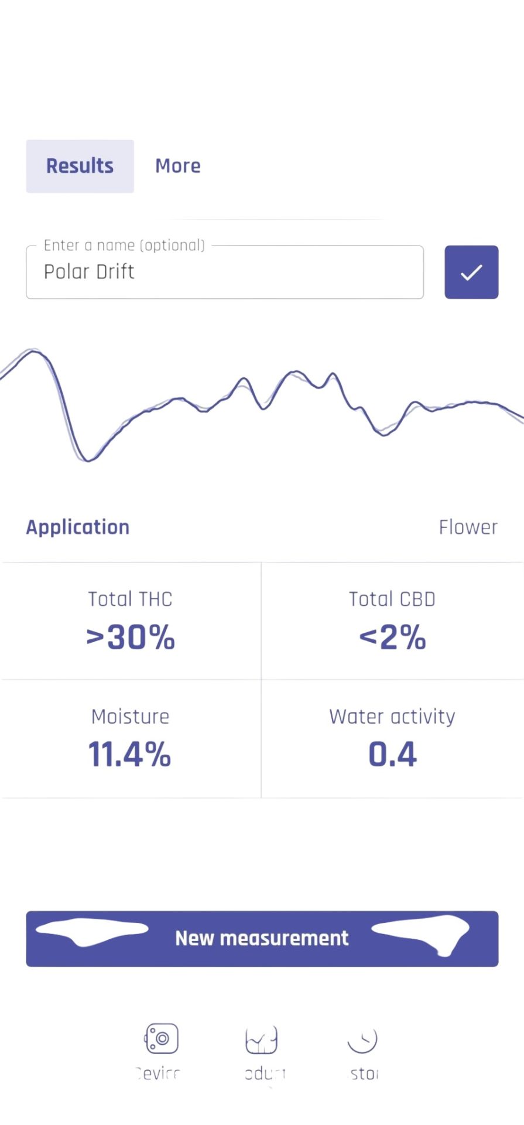Select the Water activity 0.4 value
Screen dimensions: 524x1125
coord(392,754)
